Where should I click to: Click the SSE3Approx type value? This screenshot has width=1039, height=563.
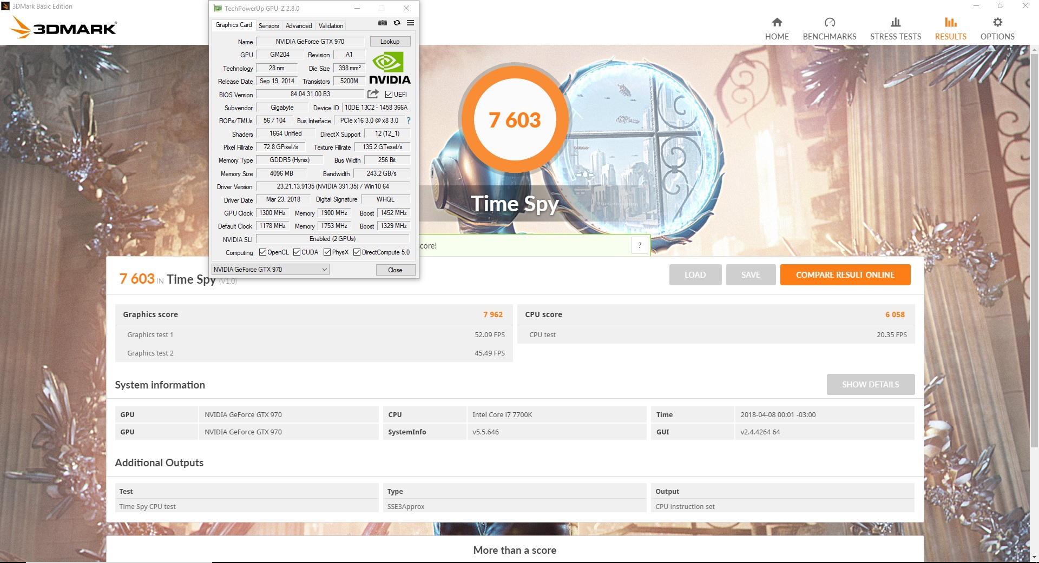click(x=405, y=506)
